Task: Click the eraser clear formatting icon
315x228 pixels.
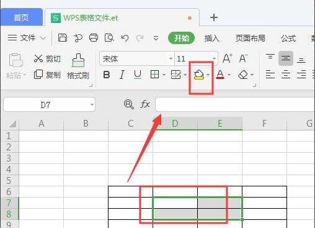Action: [243, 75]
